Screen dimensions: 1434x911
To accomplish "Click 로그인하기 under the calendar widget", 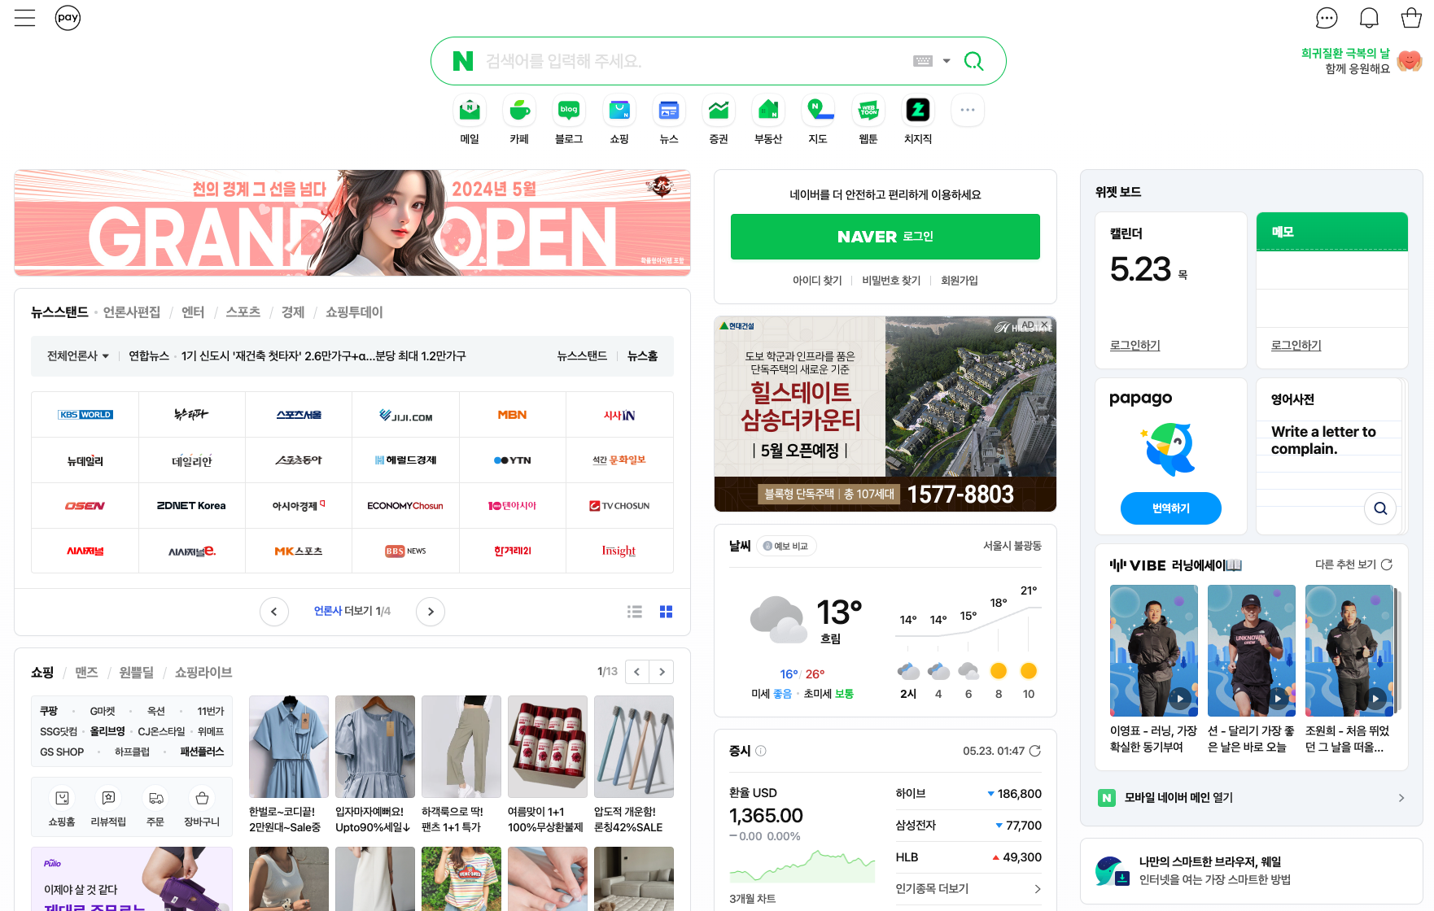I will click(x=1135, y=346).
